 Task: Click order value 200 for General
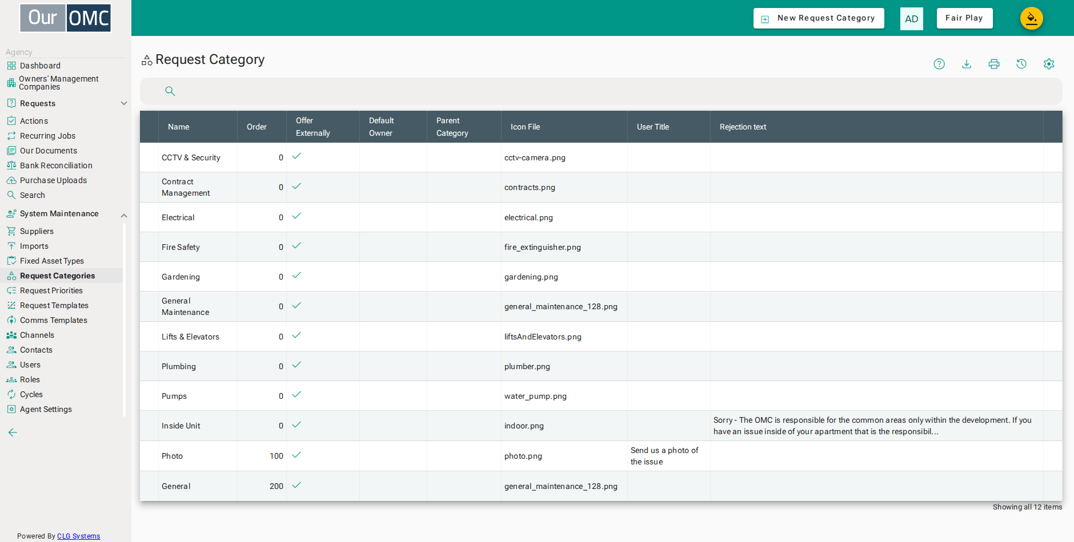coord(276,486)
